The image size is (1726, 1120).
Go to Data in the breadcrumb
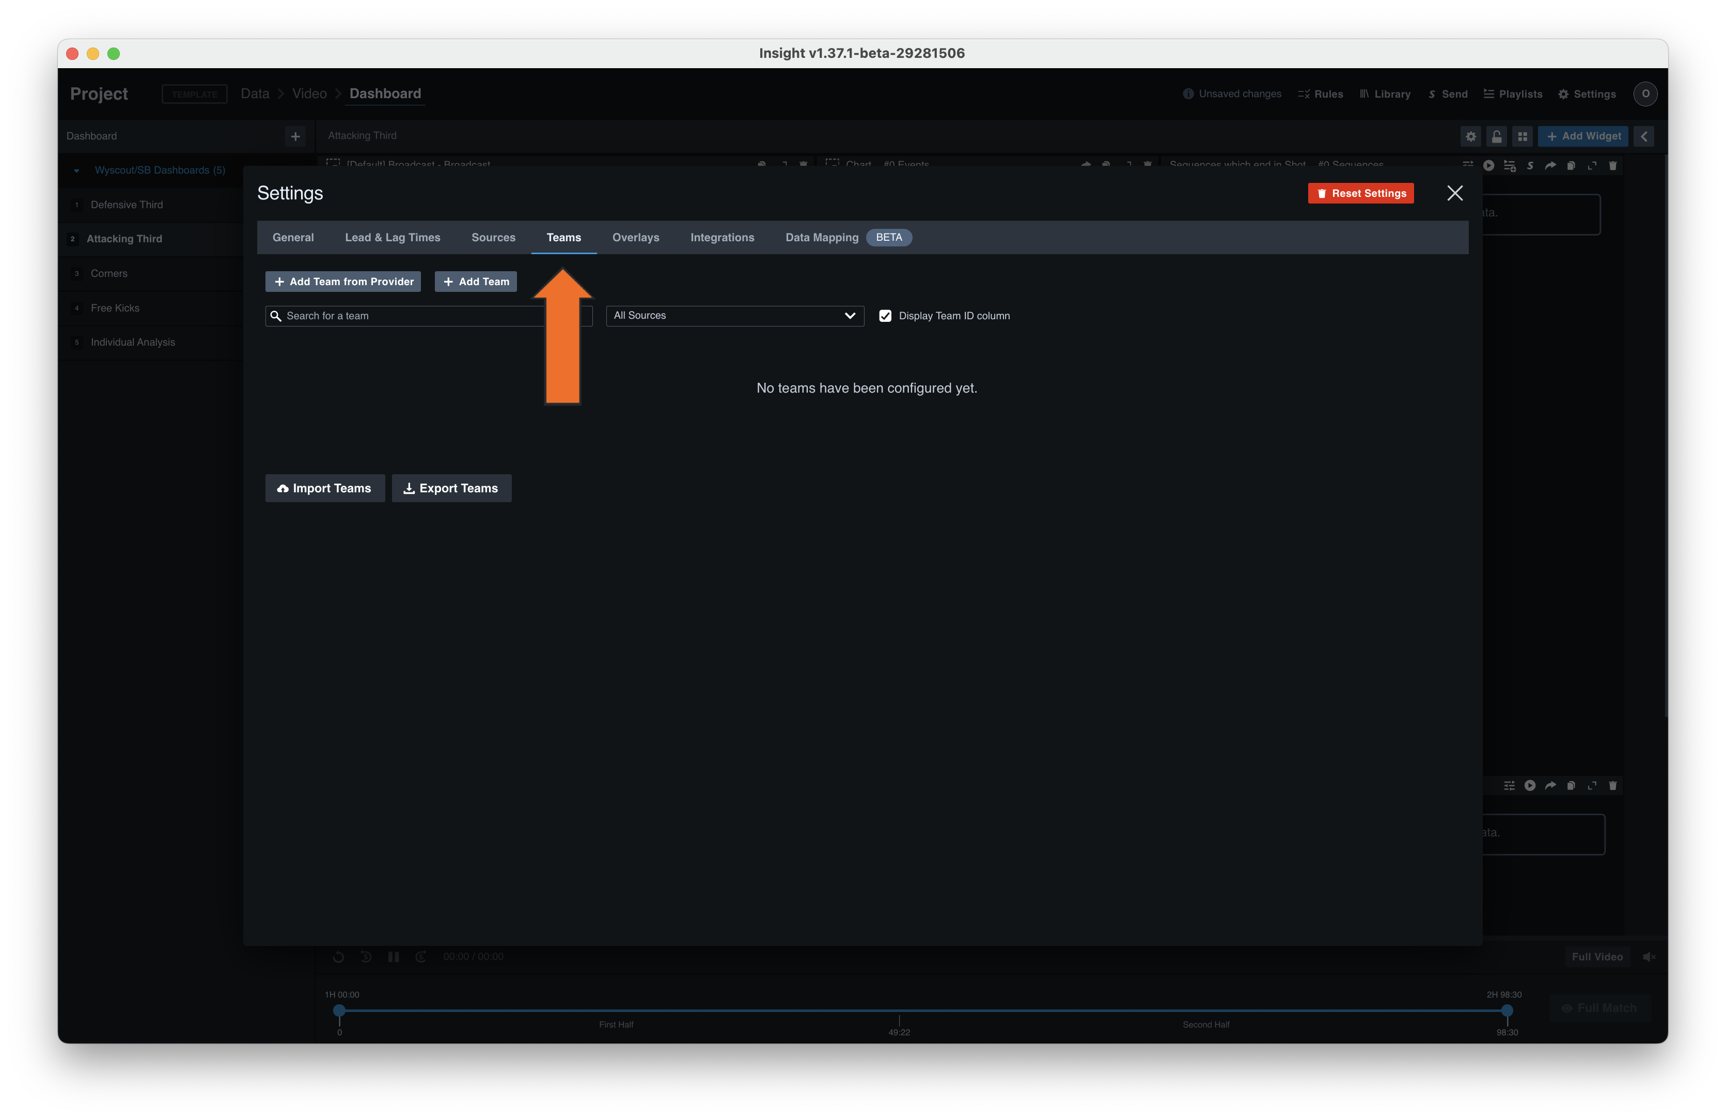pos(255,94)
